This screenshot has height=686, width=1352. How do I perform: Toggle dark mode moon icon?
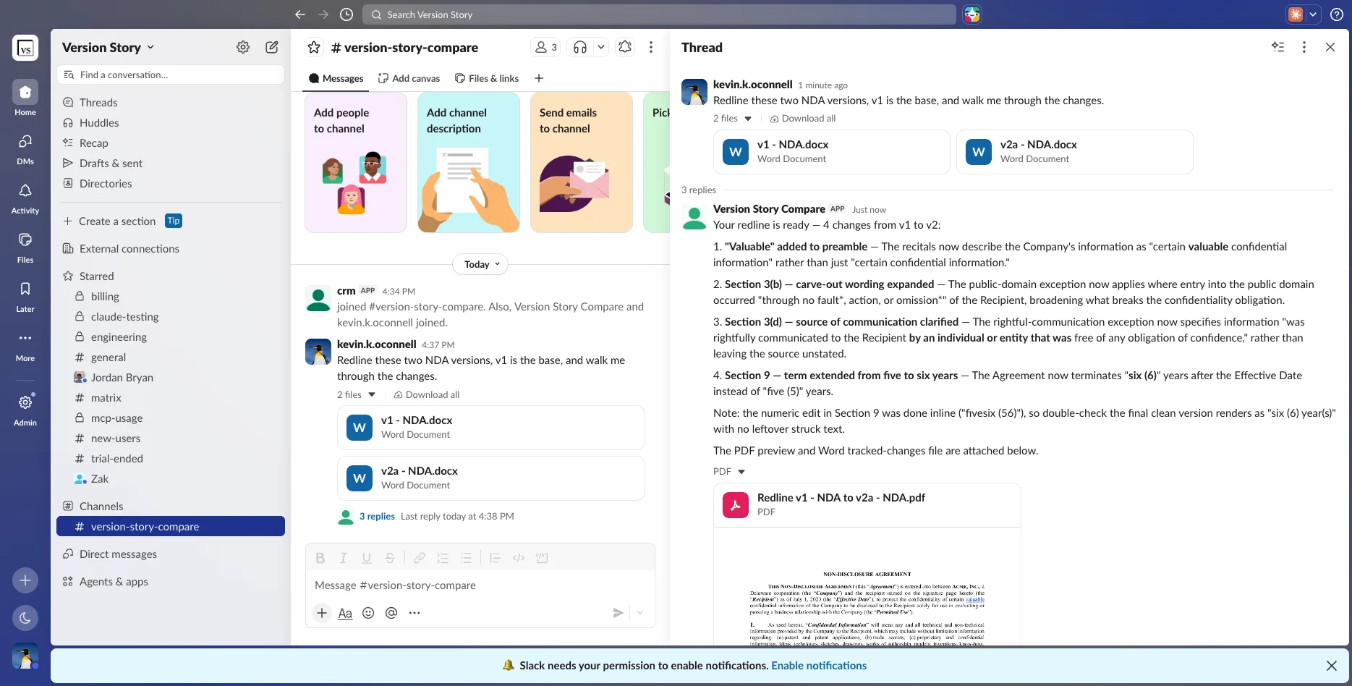coord(25,618)
